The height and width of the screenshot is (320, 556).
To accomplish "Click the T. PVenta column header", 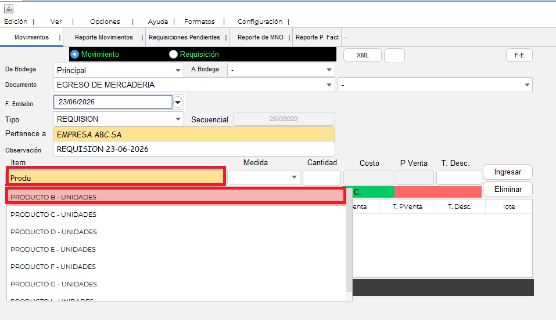I will tap(407, 206).
